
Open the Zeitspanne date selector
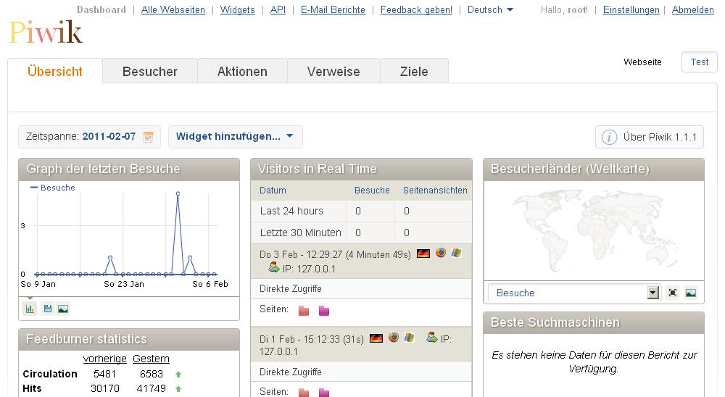pyautogui.click(x=89, y=136)
